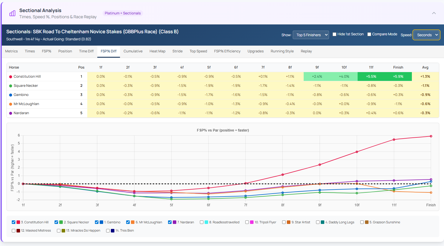Click the Pos column header
The height and width of the screenshot is (246, 444).
click(x=81, y=67)
